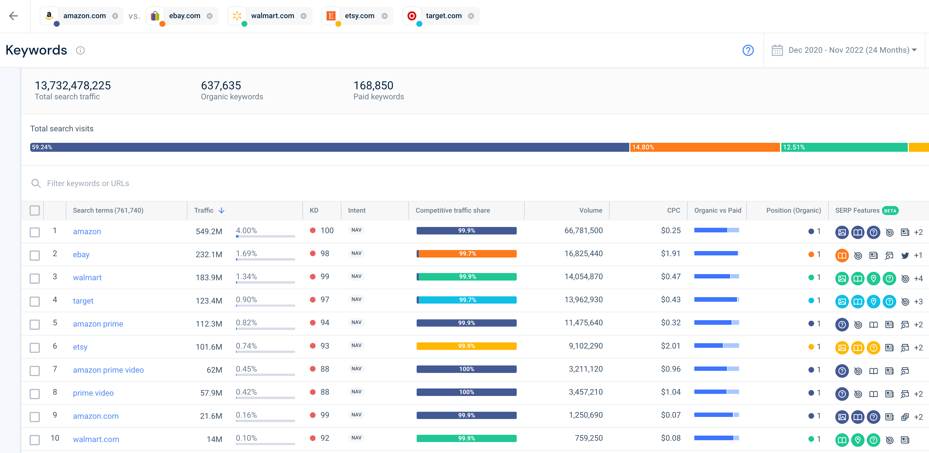Click news SERP icon in amazon prime row
The width and height of the screenshot is (929, 453).
pyautogui.click(x=889, y=325)
